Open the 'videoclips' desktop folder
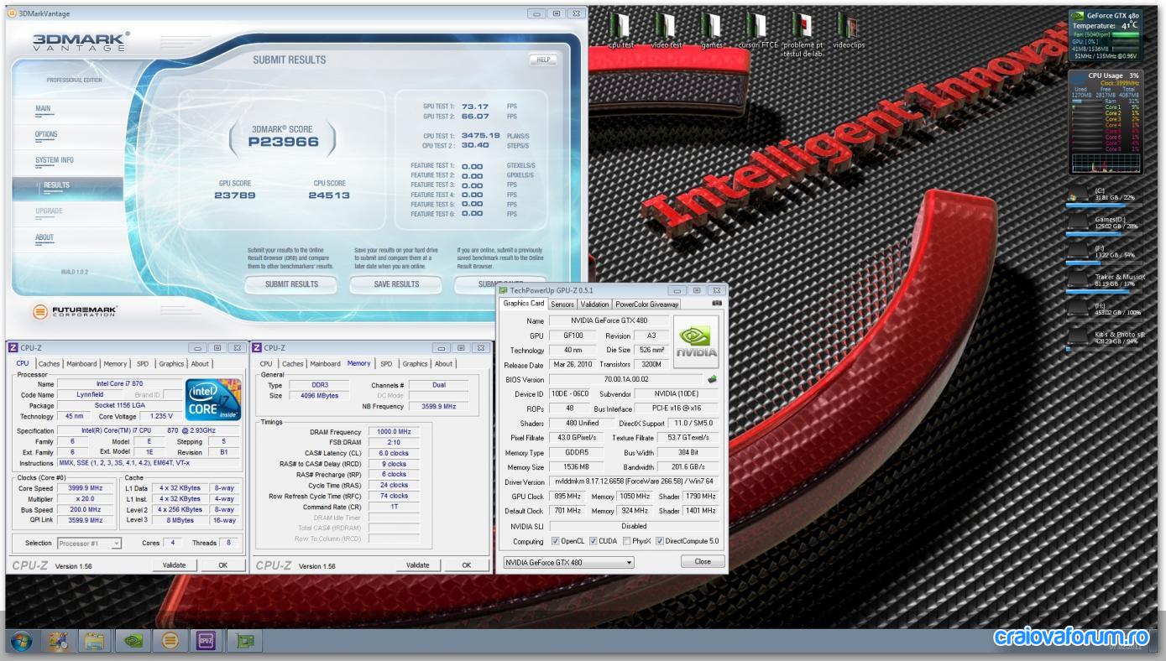Viewport: 1166px width, 661px height. [x=849, y=30]
